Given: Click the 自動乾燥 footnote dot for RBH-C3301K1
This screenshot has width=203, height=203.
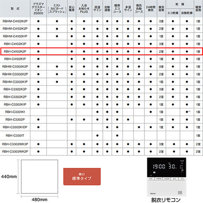Looking at the screenshot, I should [187, 112].
